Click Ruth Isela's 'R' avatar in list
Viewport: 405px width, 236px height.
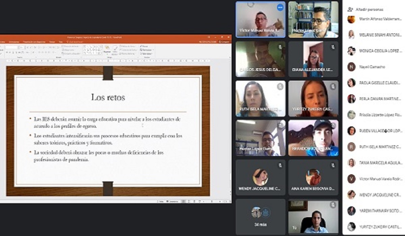pos(351,147)
